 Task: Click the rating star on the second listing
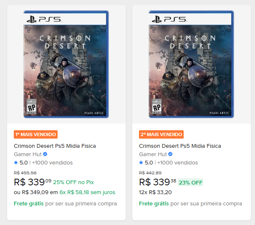[141, 162]
